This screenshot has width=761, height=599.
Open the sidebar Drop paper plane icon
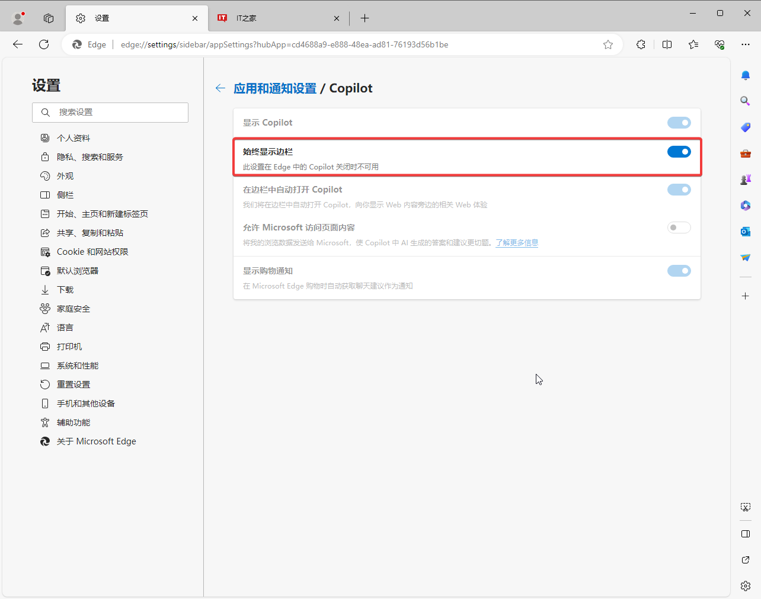coord(746,258)
